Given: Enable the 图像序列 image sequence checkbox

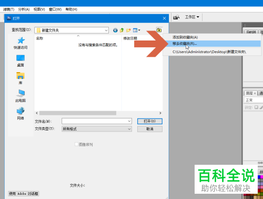Looking at the screenshot, I should (76, 144).
